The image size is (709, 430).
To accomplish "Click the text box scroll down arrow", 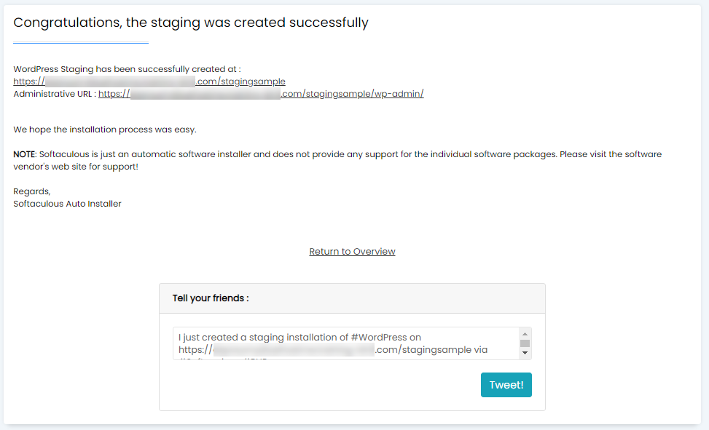I will point(525,353).
